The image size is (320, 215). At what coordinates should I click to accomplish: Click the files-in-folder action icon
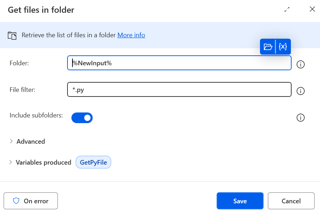pos(12,35)
